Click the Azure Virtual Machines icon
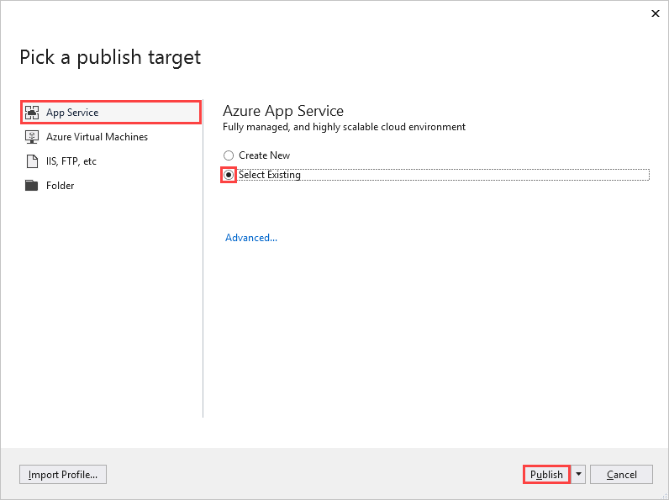 [x=32, y=137]
